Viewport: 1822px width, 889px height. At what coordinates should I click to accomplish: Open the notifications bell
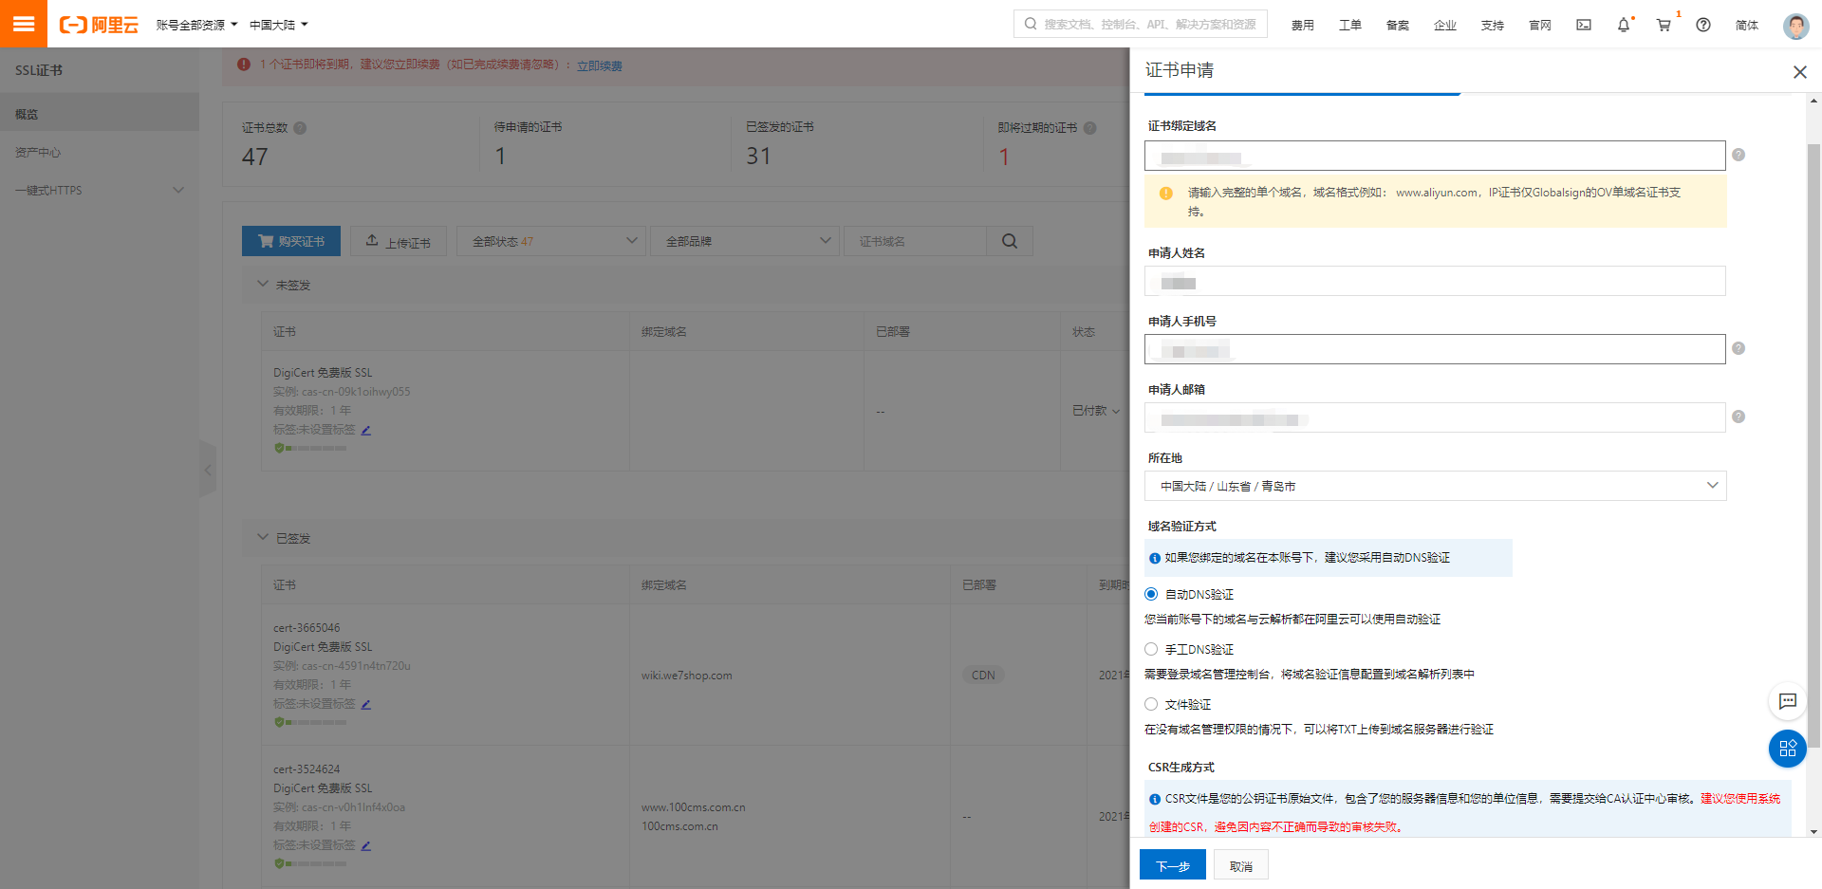1624,25
